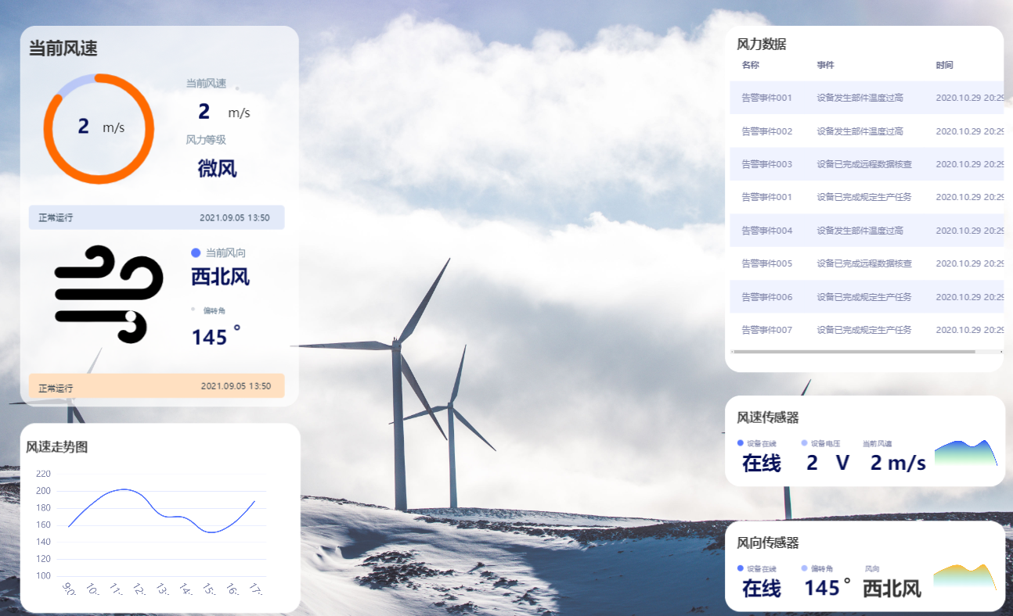The image size is (1013, 616).
Task: Click the black wind direction icon
Action: (x=108, y=294)
